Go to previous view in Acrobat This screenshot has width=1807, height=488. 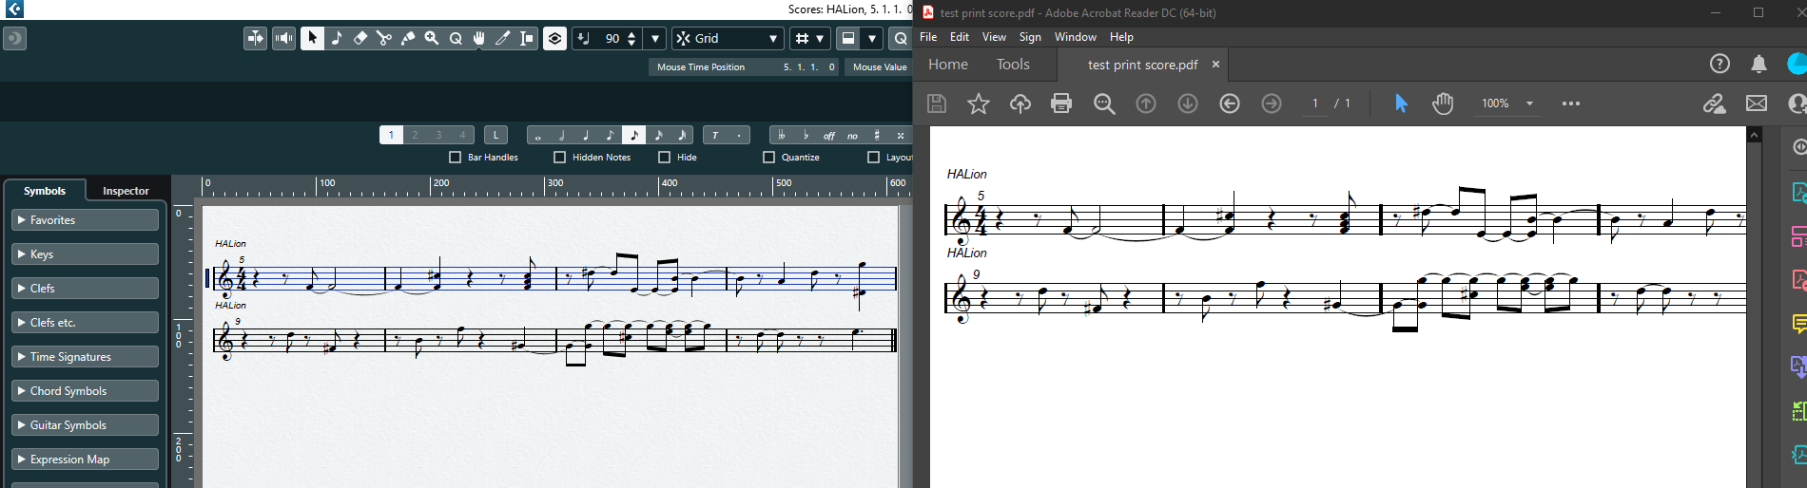[x=1230, y=103]
